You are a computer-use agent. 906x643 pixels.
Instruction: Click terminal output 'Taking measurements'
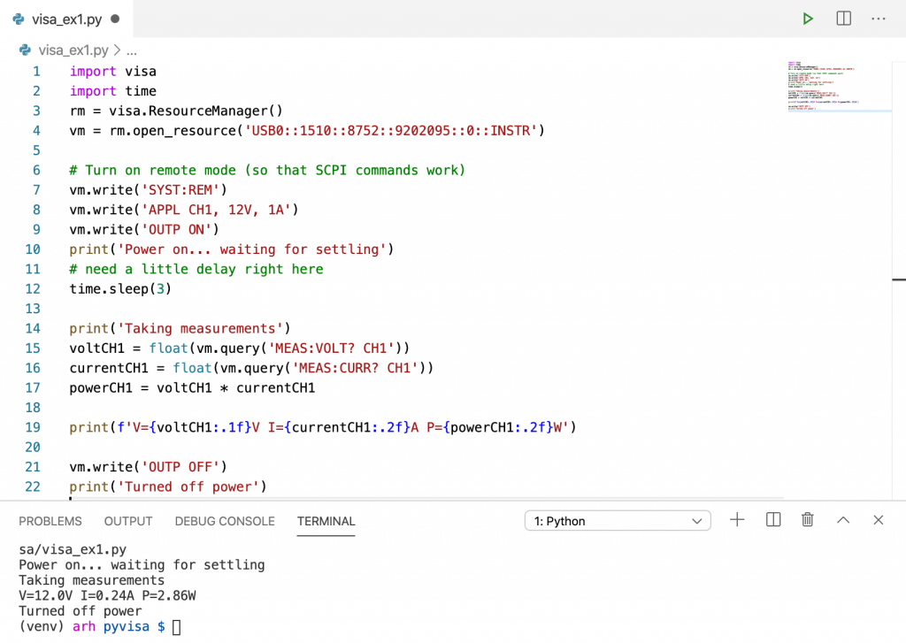(91, 580)
